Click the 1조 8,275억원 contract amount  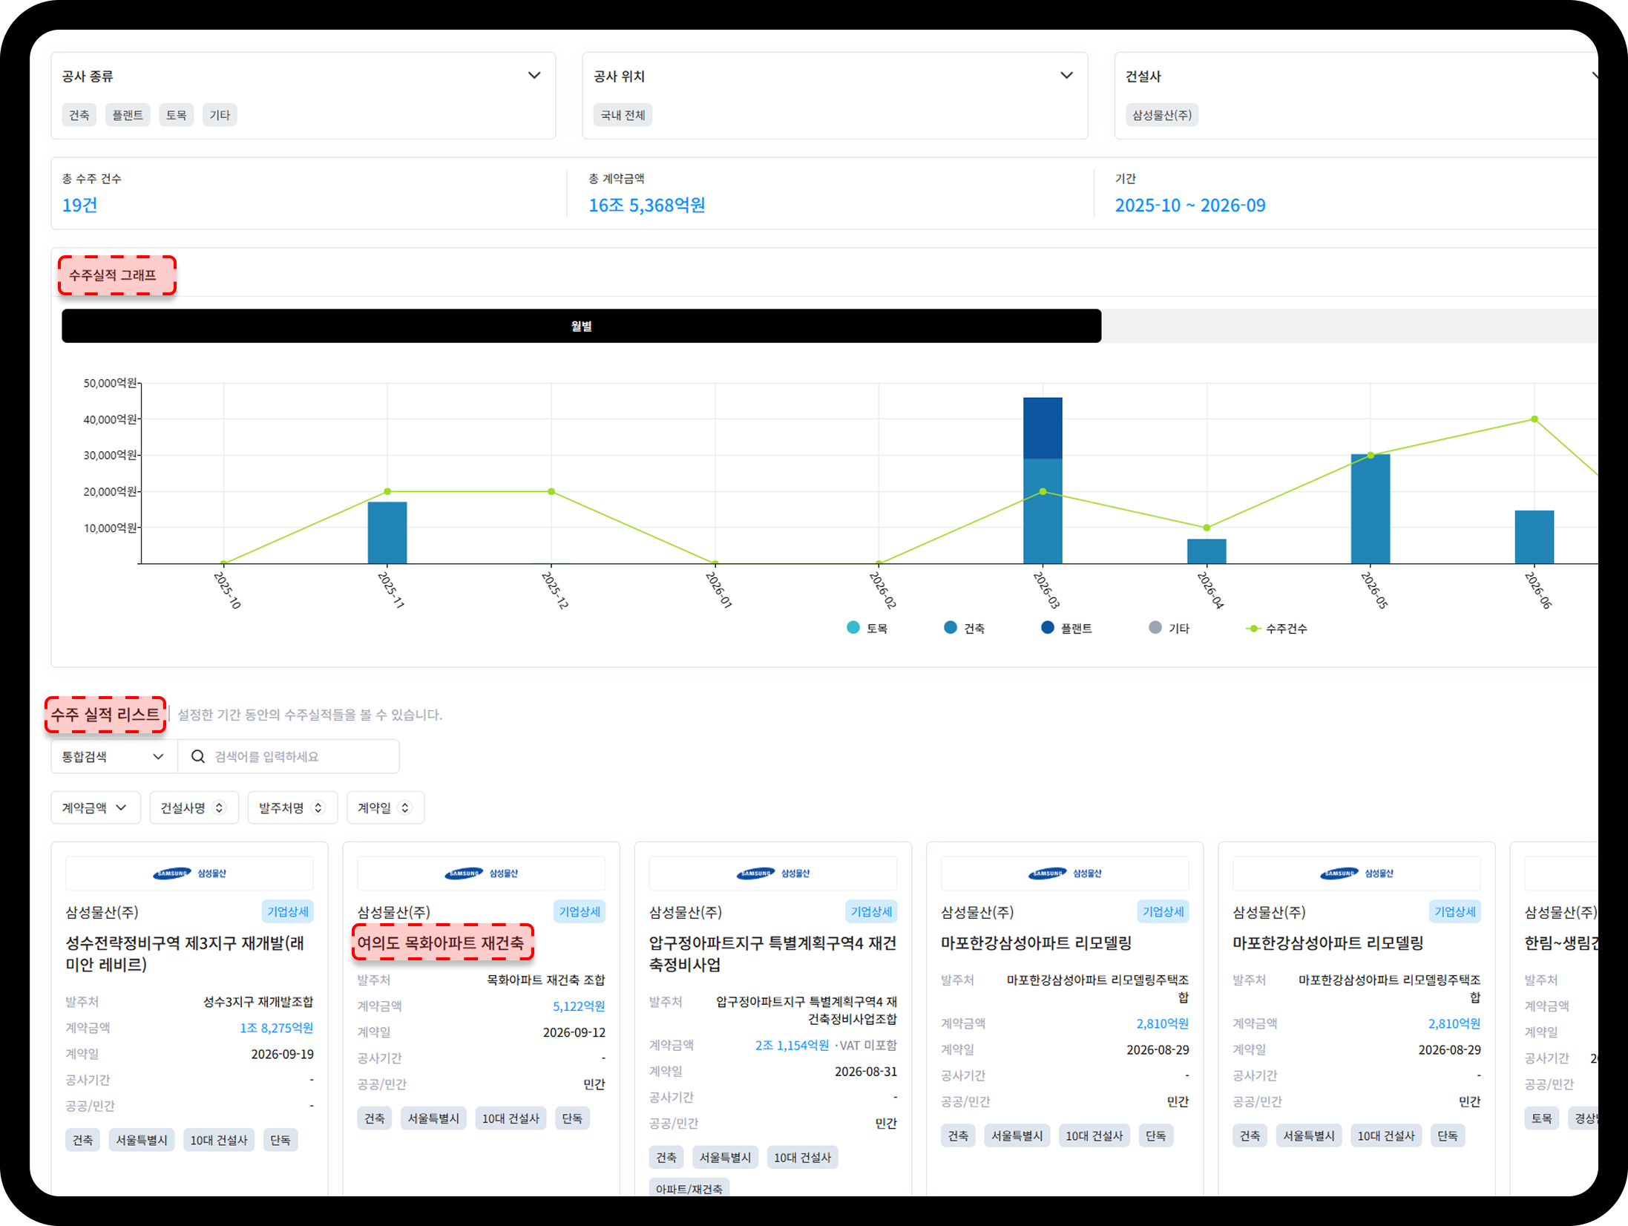pyautogui.click(x=276, y=1028)
